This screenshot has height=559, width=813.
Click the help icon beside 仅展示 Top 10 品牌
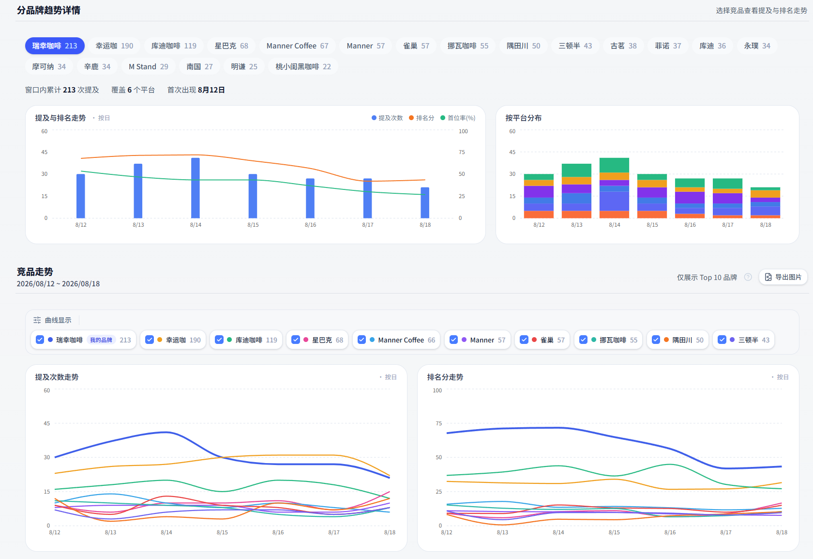point(748,277)
